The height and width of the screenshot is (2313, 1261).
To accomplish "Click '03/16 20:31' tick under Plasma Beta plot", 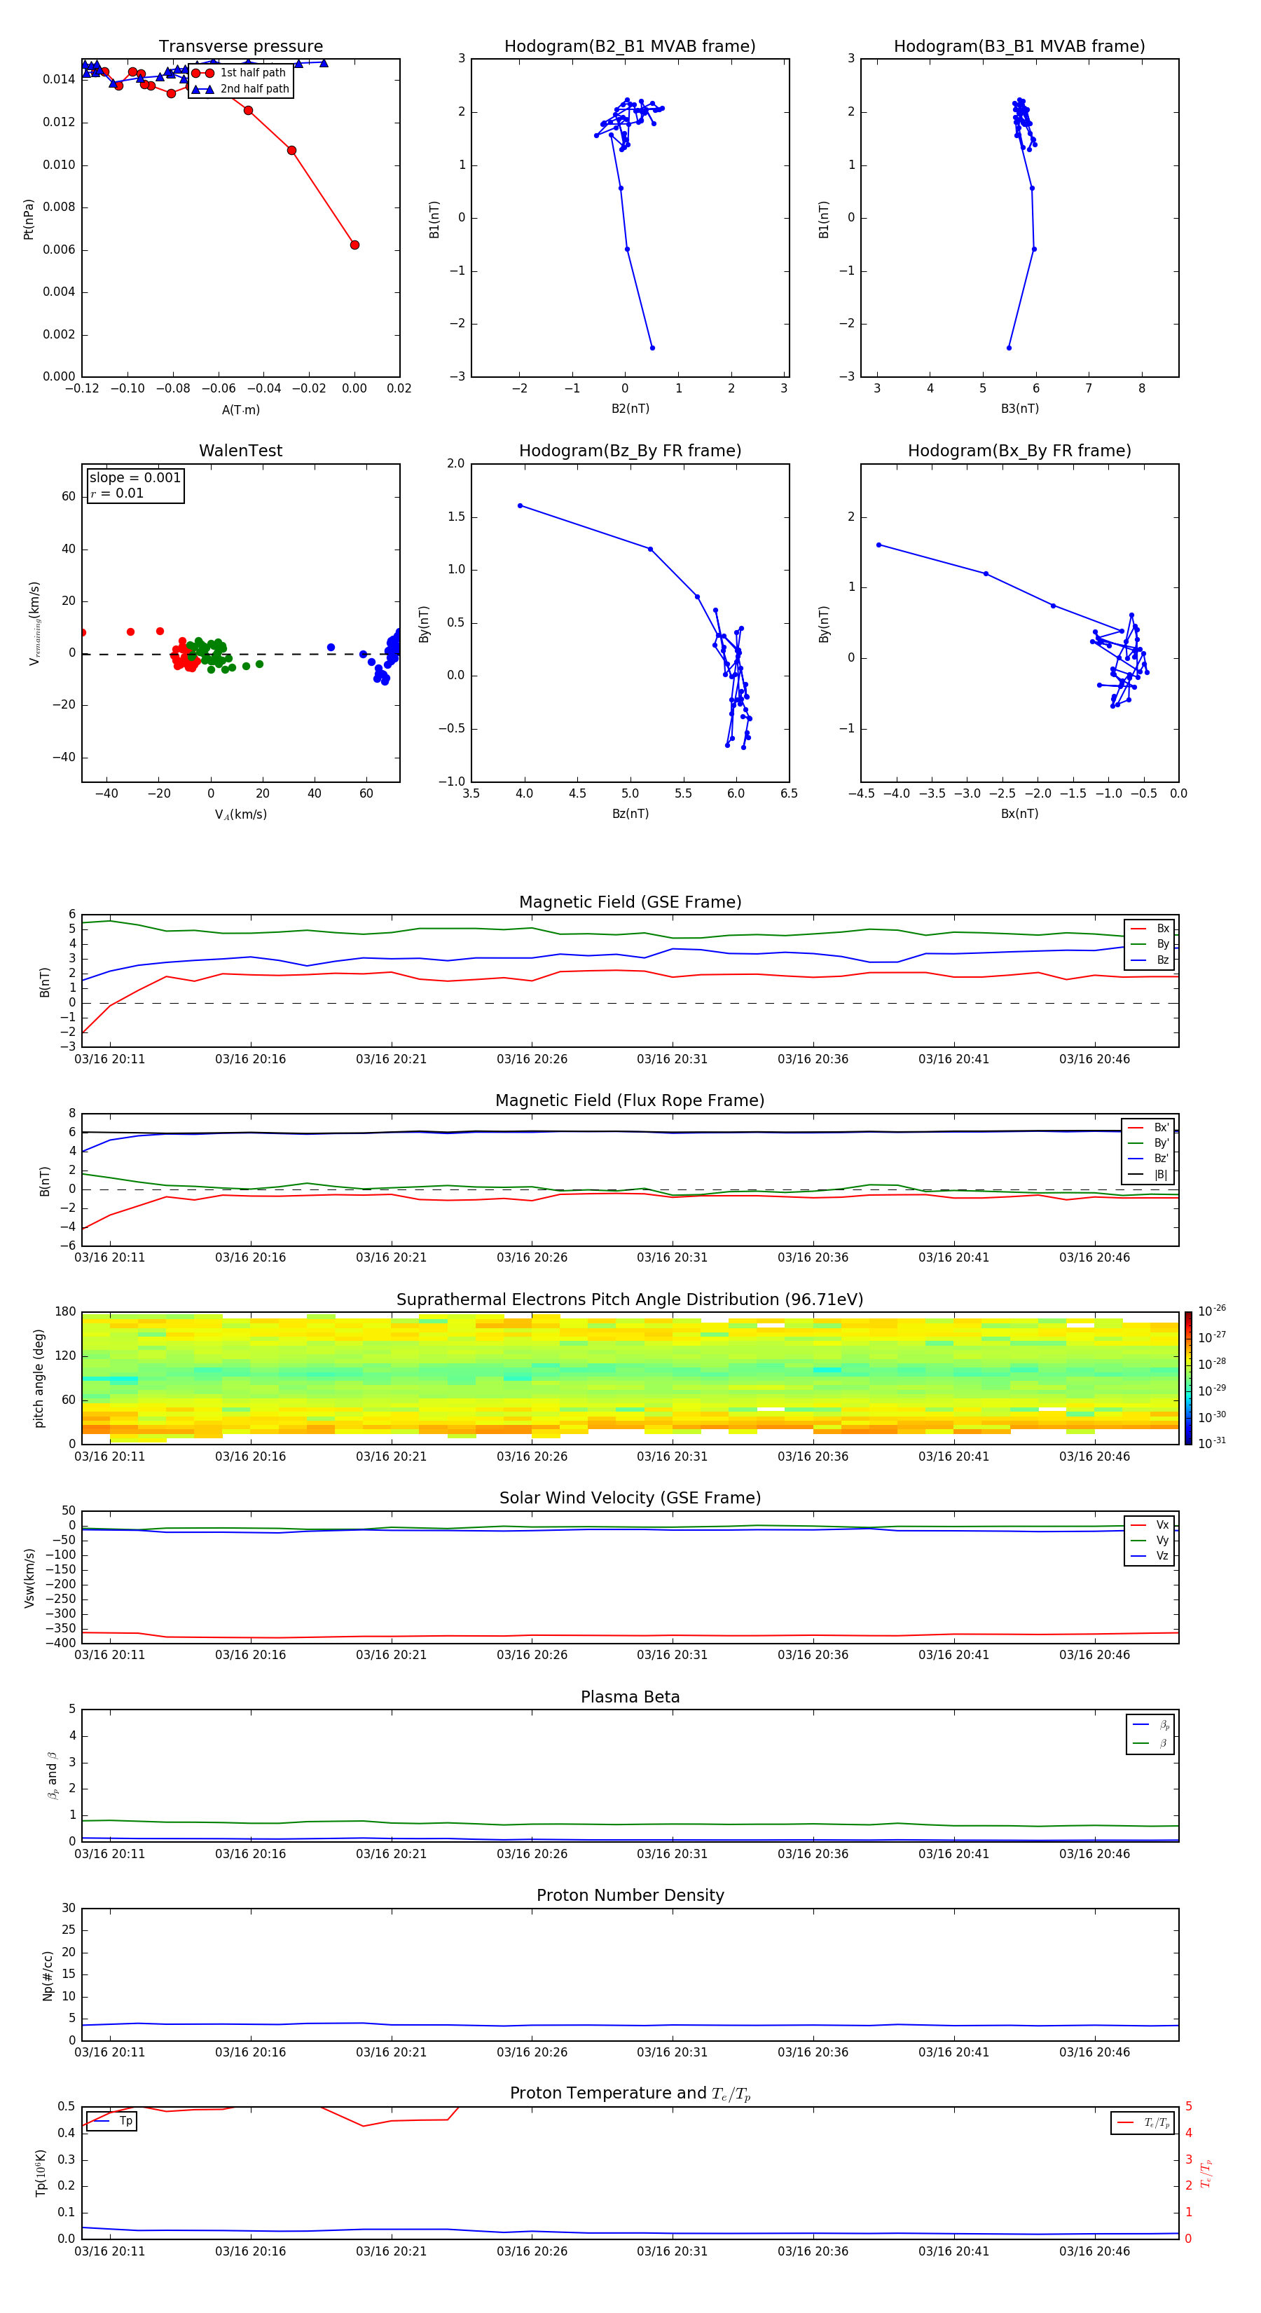I will 673,1853.
